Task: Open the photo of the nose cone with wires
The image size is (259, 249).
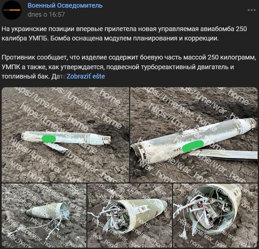Action: click(x=44, y=215)
